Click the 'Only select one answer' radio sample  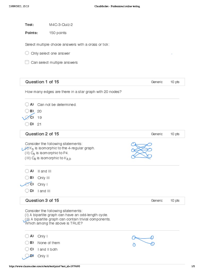click(x=27, y=53)
